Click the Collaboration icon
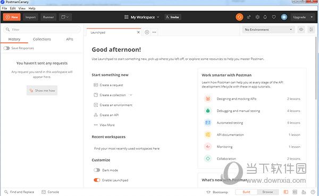 click(x=208, y=158)
